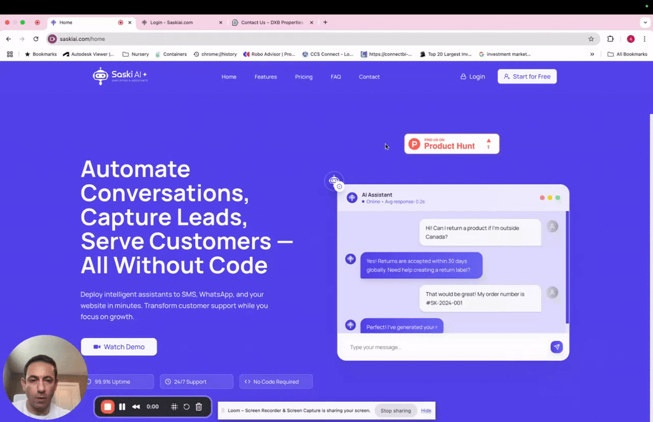Open the Chrome profile avatar

pyautogui.click(x=631, y=39)
